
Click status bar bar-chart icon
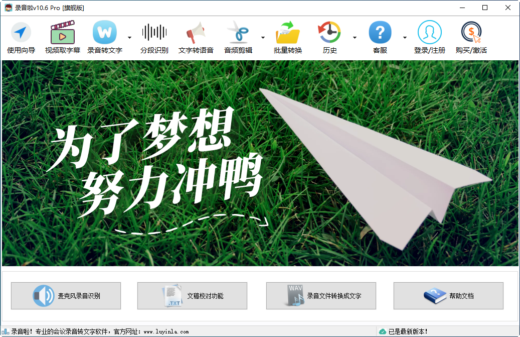[6, 331]
